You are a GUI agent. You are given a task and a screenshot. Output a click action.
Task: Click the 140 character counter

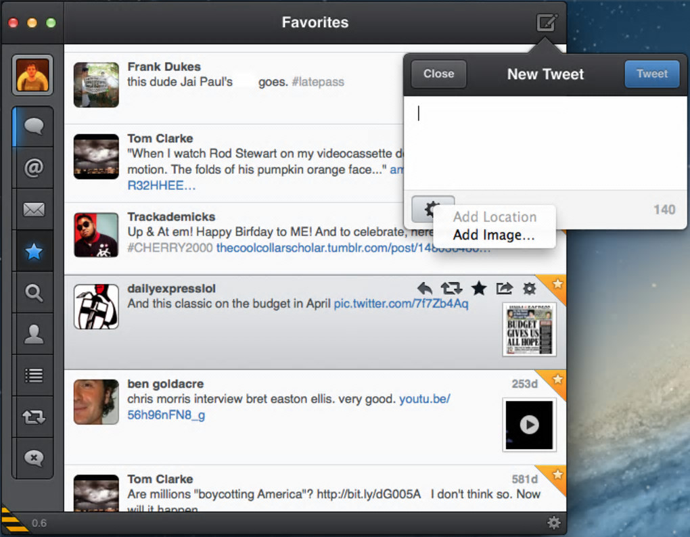pos(664,210)
